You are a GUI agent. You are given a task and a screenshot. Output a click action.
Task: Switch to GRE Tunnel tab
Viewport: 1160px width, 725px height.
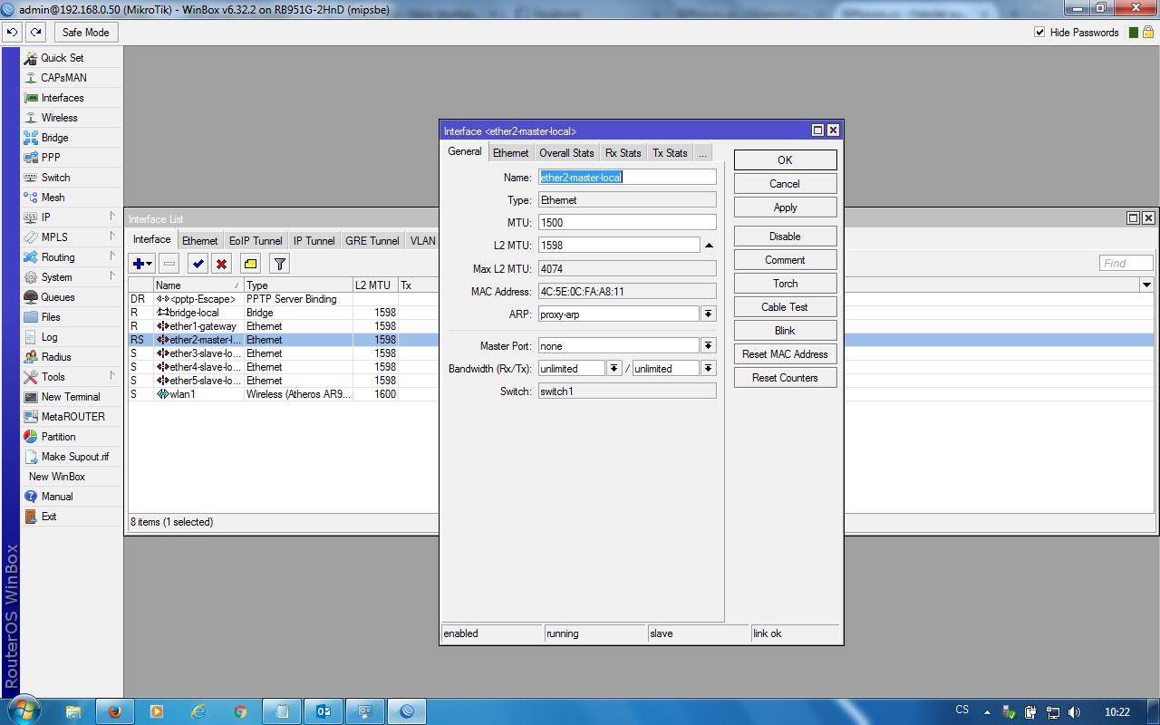coord(372,241)
